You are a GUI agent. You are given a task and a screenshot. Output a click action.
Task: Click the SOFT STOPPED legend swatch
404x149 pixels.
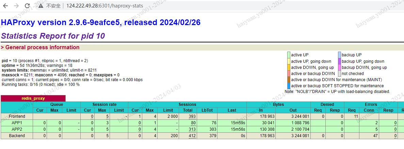pyautogui.click(x=289, y=86)
